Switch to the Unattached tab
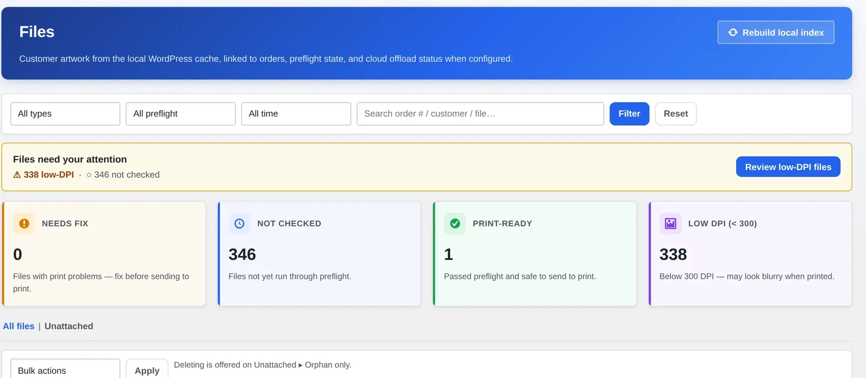The height and width of the screenshot is (378, 866). (69, 326)
